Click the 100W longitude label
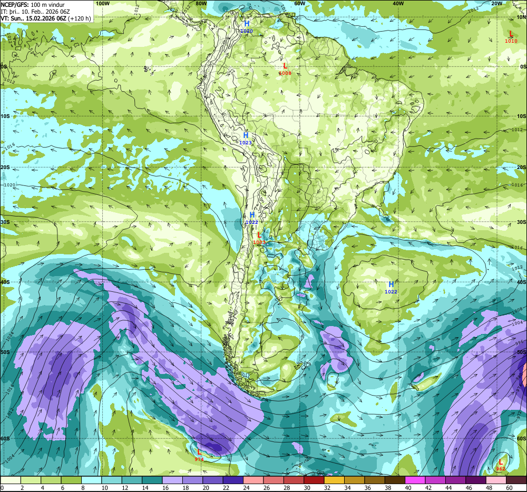527x492 pixels. (103, 3)
